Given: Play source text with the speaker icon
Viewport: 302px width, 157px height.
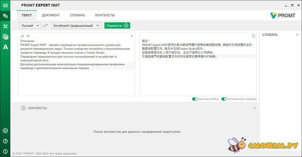Looking at the screenshot, I should coord(28,36).
